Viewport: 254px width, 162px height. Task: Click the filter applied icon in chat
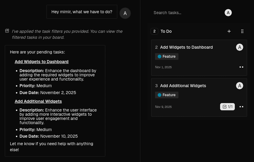[7, 31]
